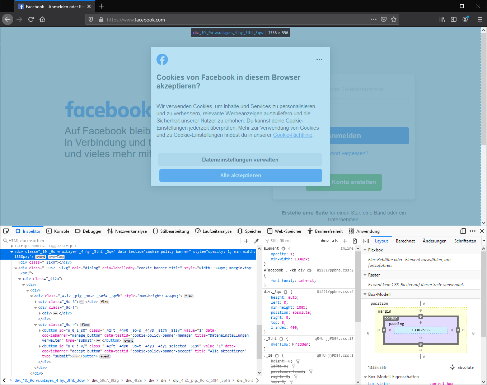Expand the div class _9o-3 node
Viewport: 487px width, 385px height.
click(x=36, y=302)
